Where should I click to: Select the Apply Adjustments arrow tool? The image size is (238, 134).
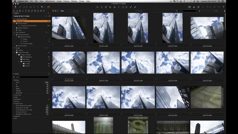tap(135, 7)
